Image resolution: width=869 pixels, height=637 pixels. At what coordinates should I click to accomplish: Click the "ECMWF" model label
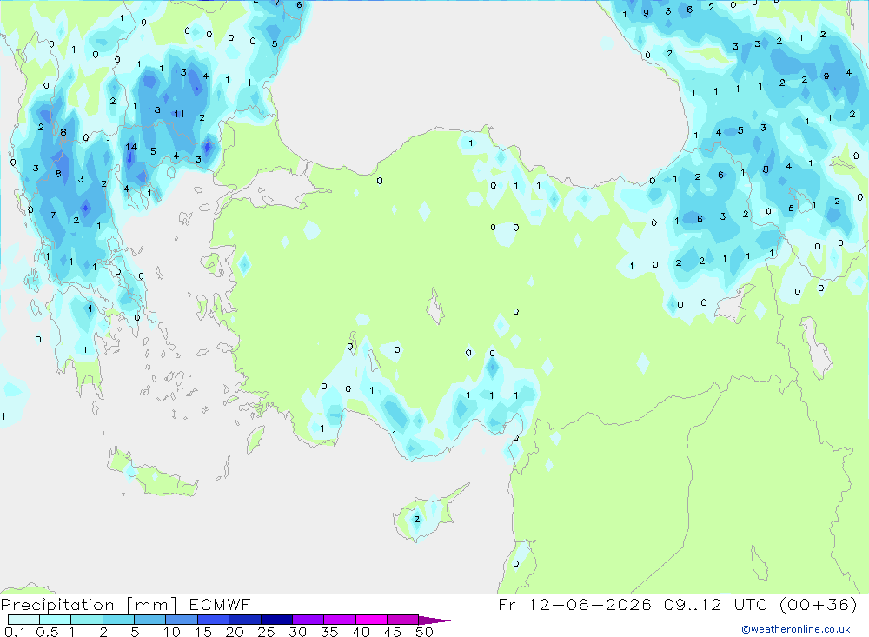click(220, 604)
